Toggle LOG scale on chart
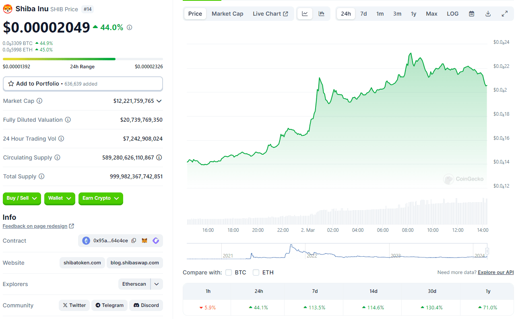Screen dimensions: 518x319 click(452, 14)
